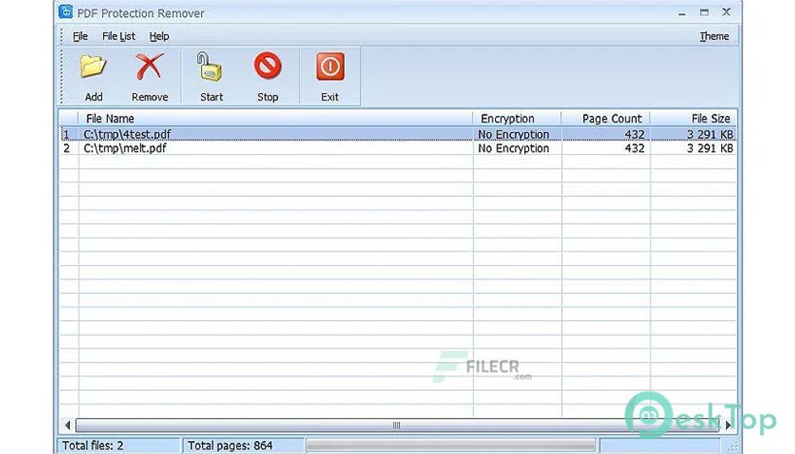Close the PDF Protection Remover window

pyautogui.click(x=726, y=13)
